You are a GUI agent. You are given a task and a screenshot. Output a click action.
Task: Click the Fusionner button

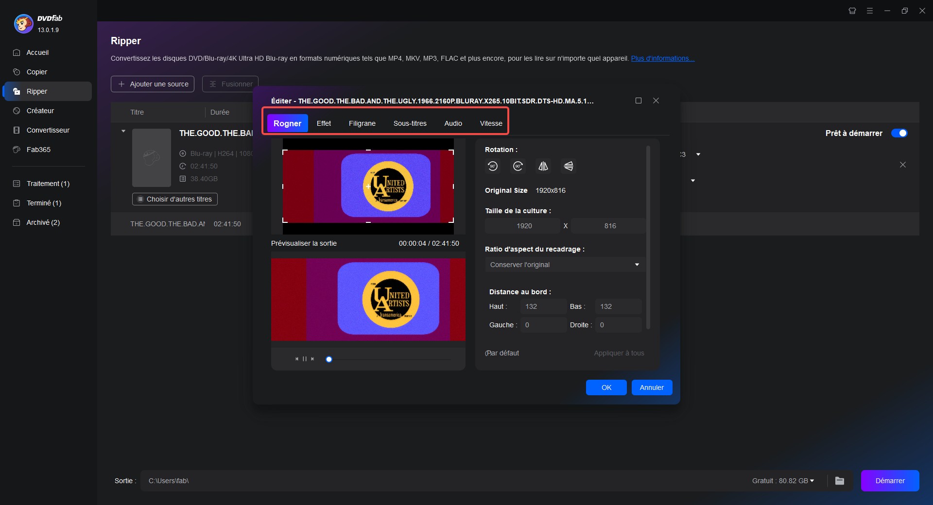tap(230, 84)
